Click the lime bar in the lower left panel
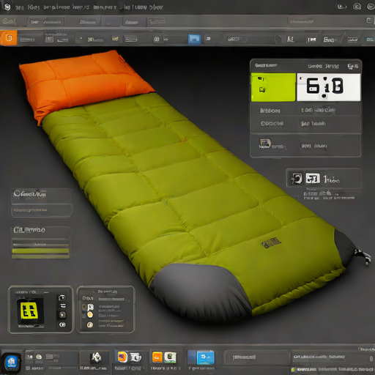The height and width of the screenshot is (375, 375). click(x=40, y=251)
